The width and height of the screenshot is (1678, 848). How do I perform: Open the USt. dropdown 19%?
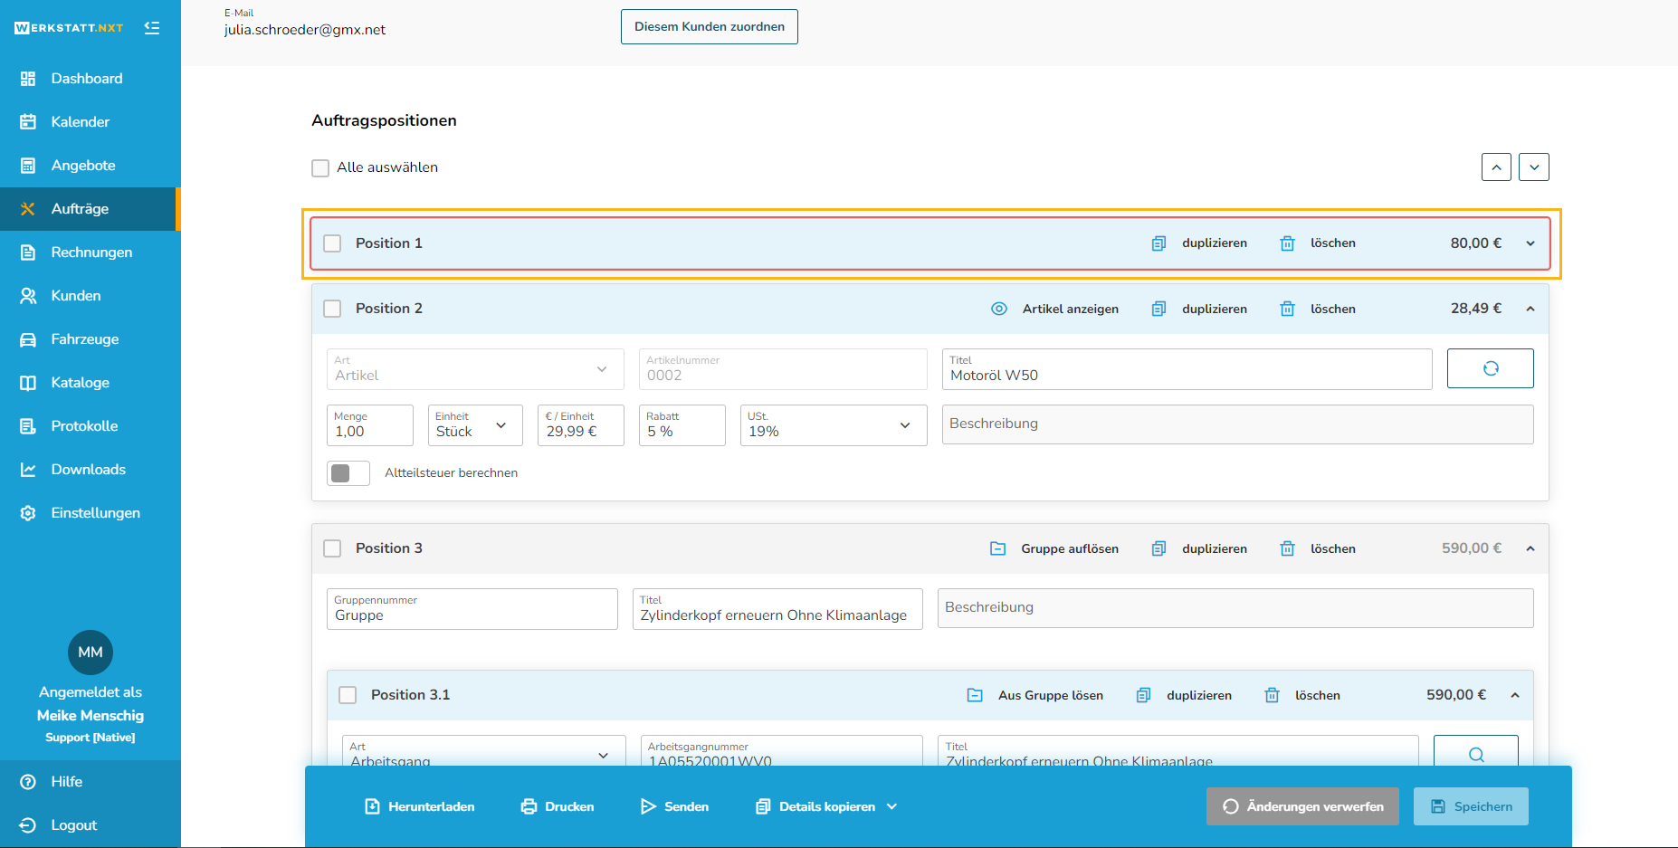click(834, 425)
